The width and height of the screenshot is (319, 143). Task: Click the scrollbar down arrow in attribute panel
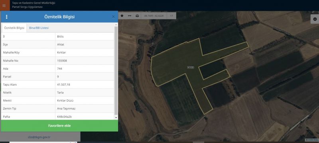(x=116, y=118)
